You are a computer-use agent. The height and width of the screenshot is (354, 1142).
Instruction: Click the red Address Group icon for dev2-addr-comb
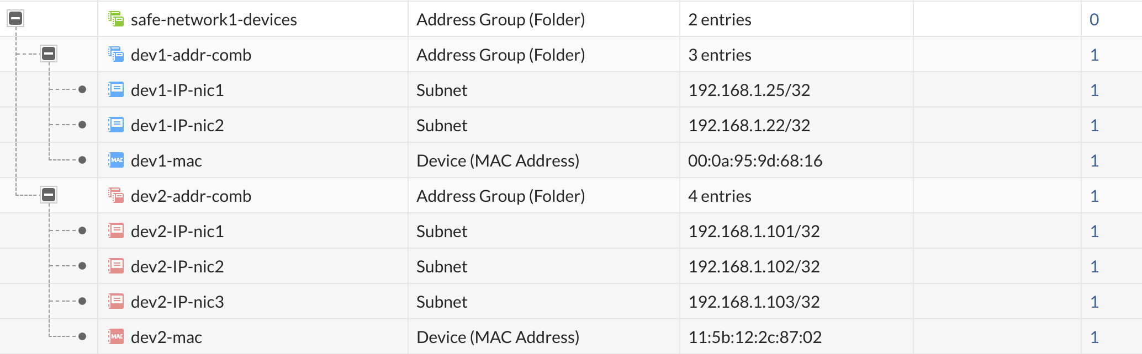[115, 196]
